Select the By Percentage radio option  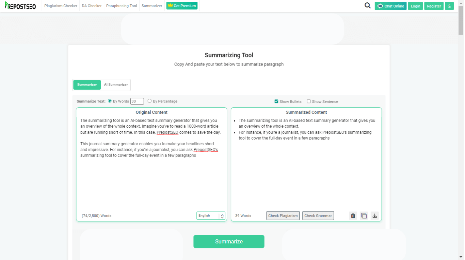(x=149, y=101)
